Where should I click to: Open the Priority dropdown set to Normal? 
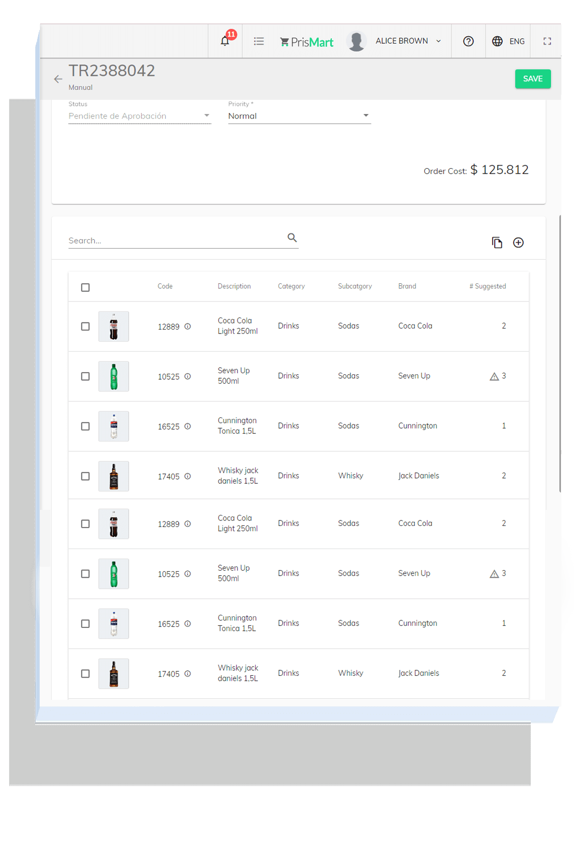click(x=299, y=116)
